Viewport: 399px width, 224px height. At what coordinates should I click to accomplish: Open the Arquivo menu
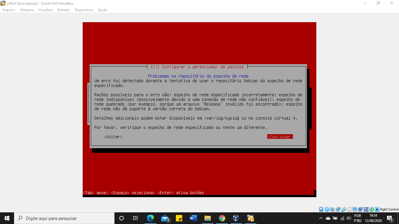8,10
